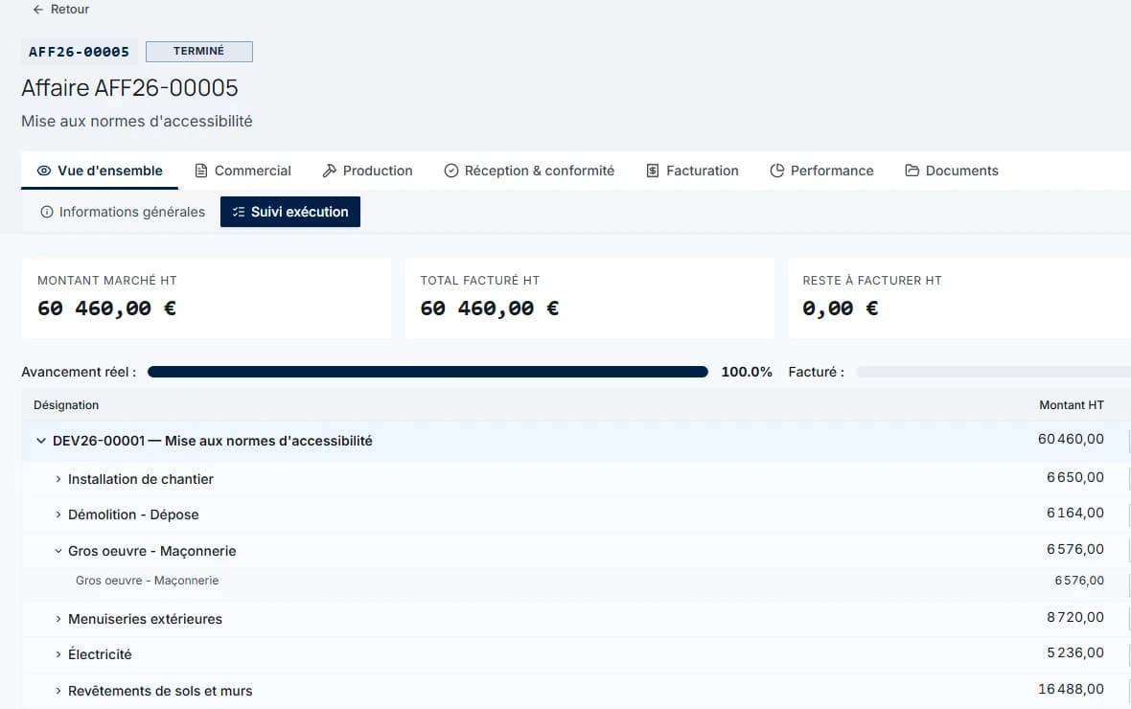Click the checkmark circle icon for Réception

(x=451, y=171)
